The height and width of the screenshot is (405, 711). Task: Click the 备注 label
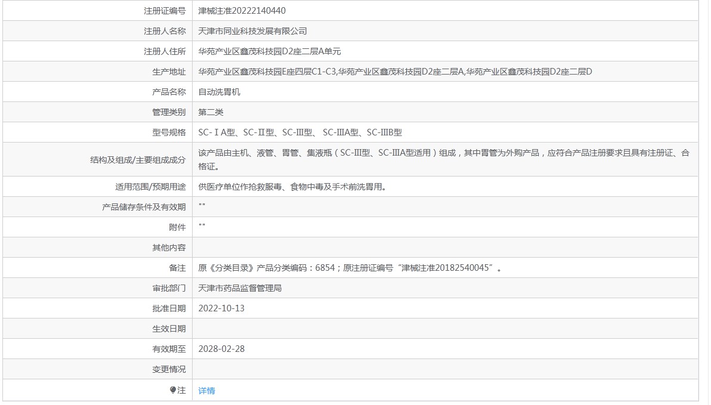tap(177, 268)
